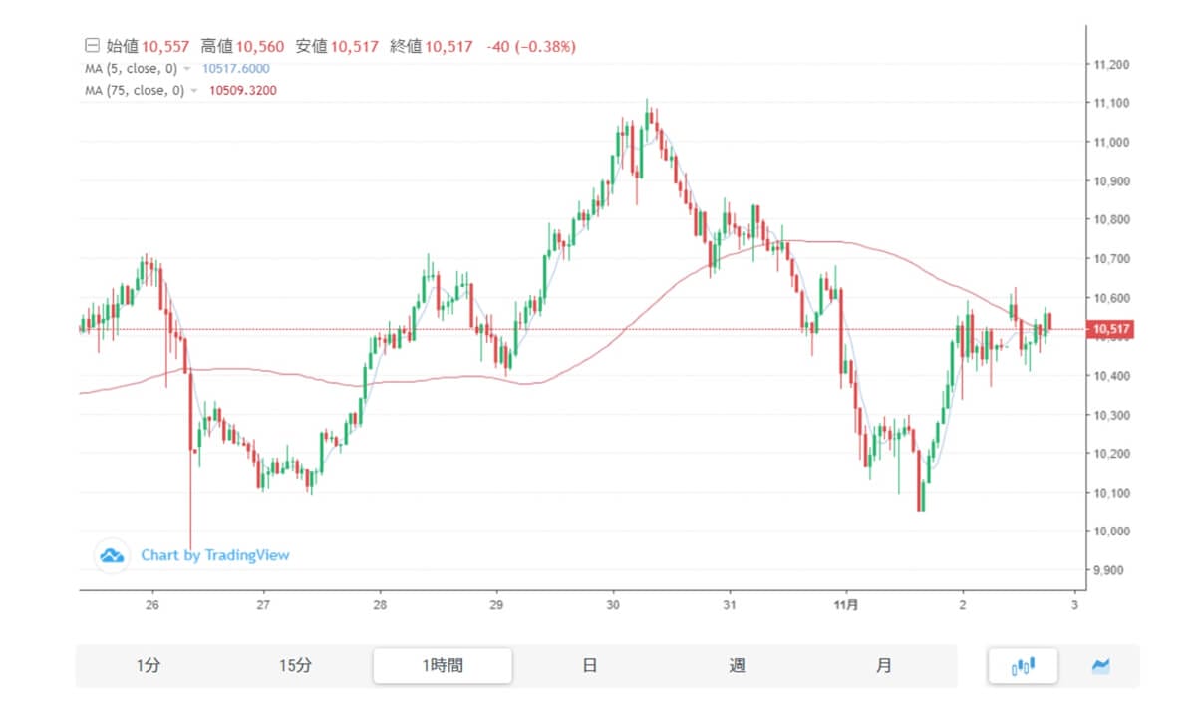Click the 30 date label on time axis
The width and height of the screenshot is (1196, 711).
(613, 605)
